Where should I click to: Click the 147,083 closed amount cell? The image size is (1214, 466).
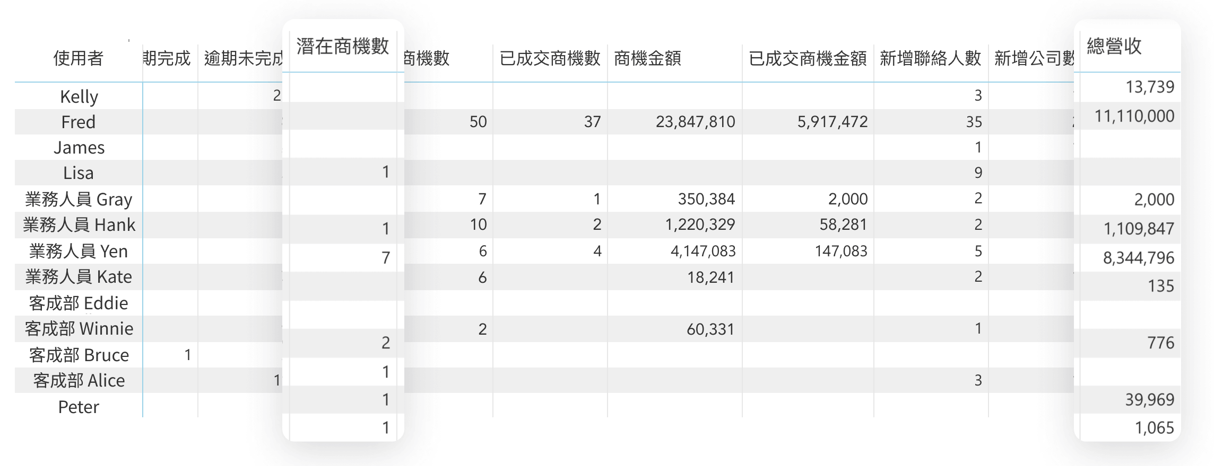click(x=841, y=251)
